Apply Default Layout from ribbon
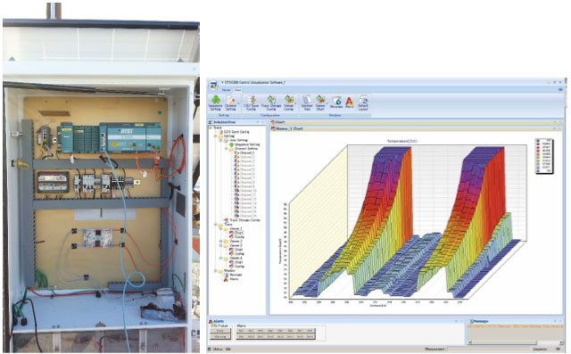This screenshot has height=354, width=571. pyautogui.click(x=363, y=103)
